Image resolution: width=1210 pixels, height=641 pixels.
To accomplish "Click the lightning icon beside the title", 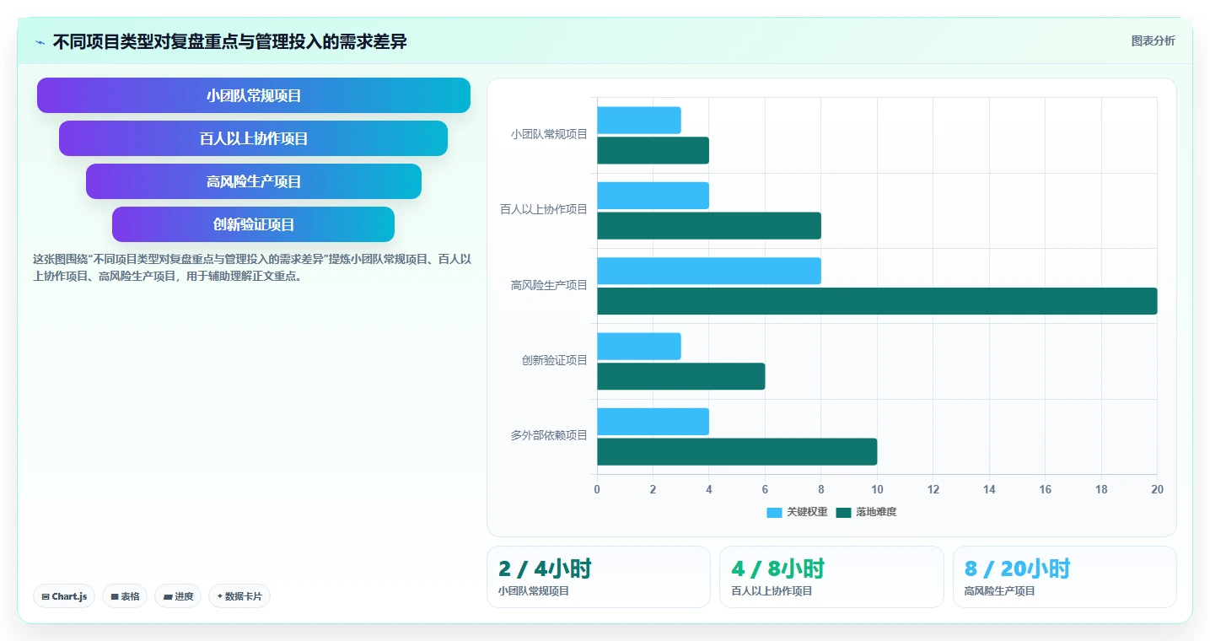I will 40,42.
